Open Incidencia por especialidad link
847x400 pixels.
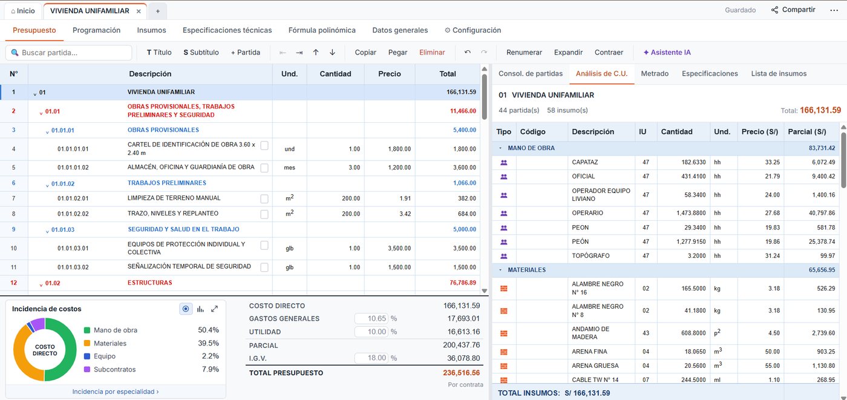[116, 392]
